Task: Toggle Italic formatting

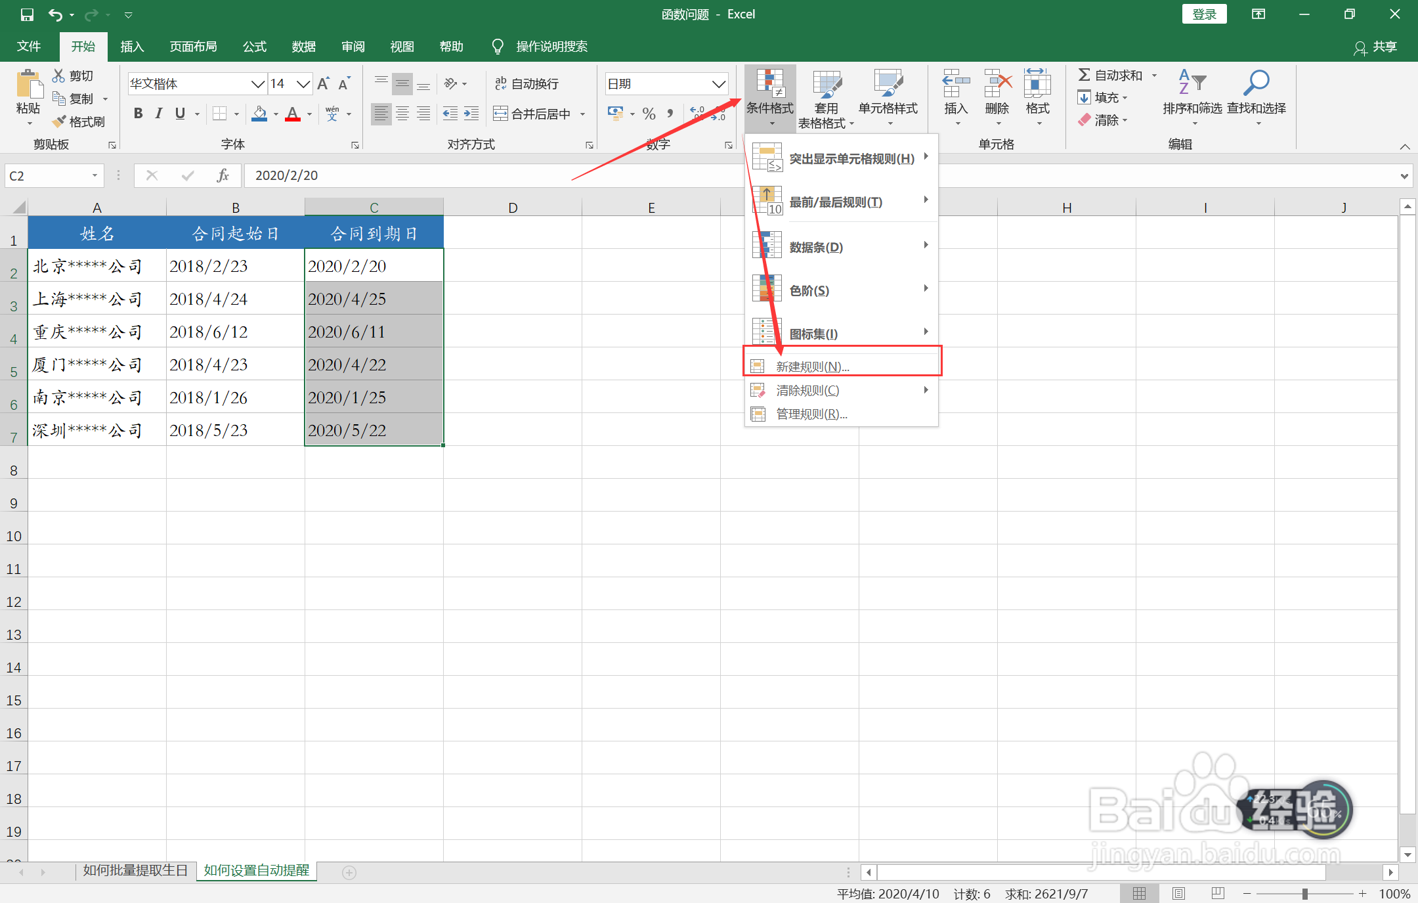Action: 159,114
